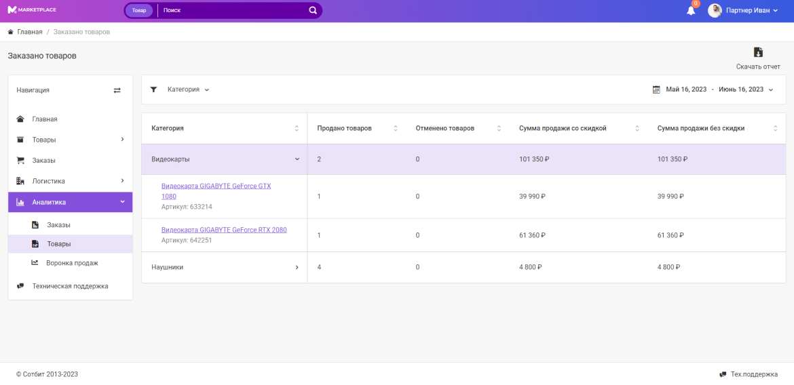Click the search magnifier icon

pos(313,10)
